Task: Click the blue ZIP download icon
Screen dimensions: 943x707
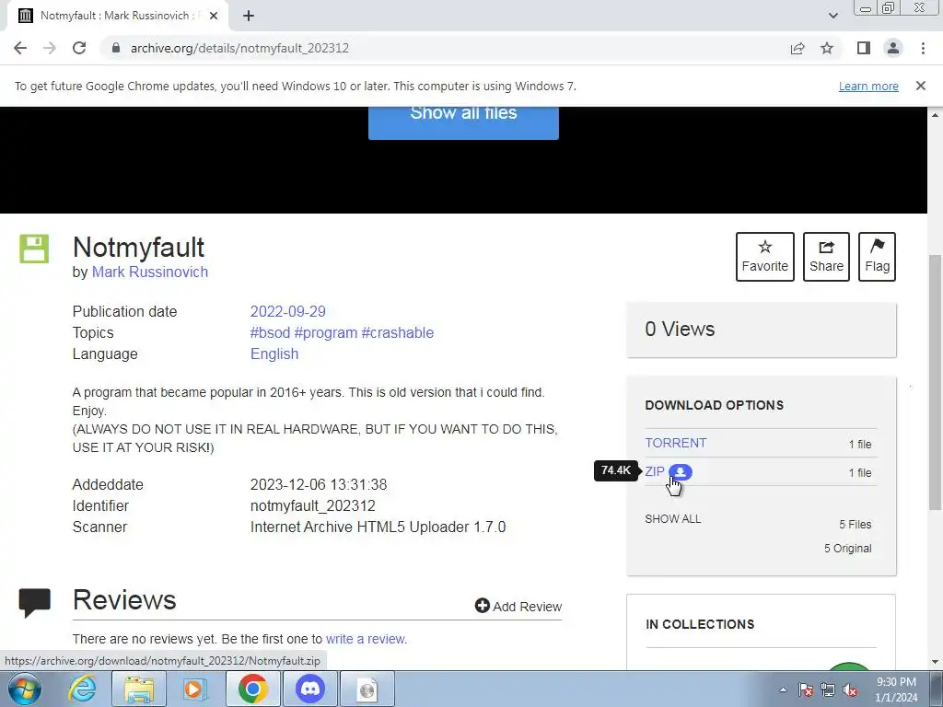Action: [x=681, y=472]
